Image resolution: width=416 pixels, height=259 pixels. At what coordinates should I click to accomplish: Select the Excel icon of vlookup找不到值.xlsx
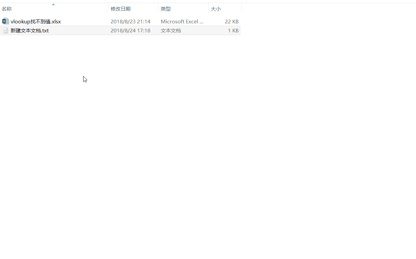5,21
